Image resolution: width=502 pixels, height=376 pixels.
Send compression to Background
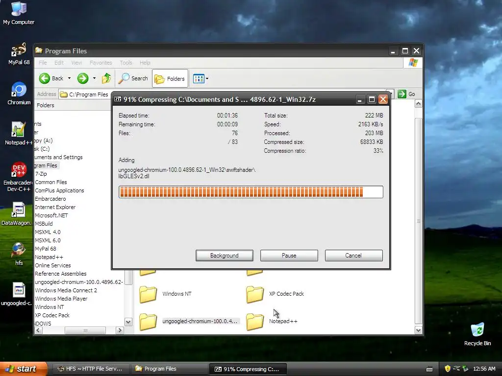225,256
